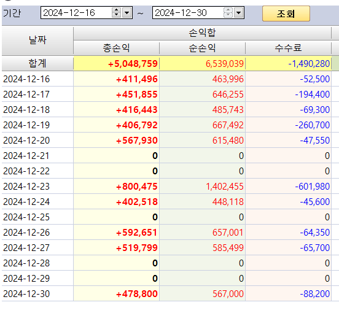Image resolution: width=339 pixels, height=313 pixels.
Task: Click total 순손익 value 6,539,039
Action: click(225, 64)
